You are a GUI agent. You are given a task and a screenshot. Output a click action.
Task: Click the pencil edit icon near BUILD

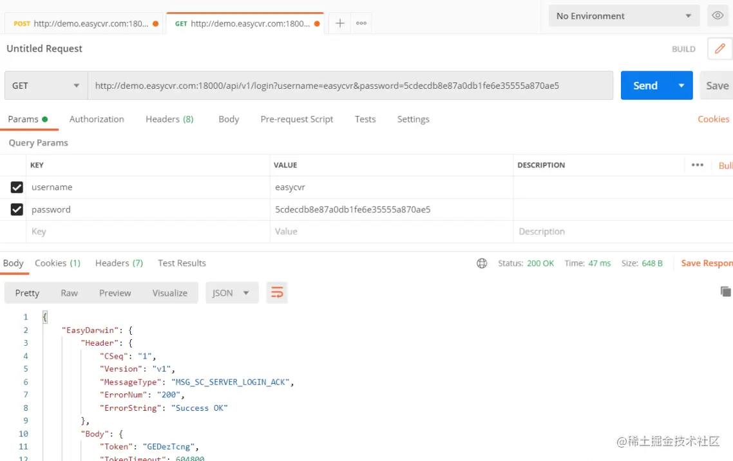(719, 49)
